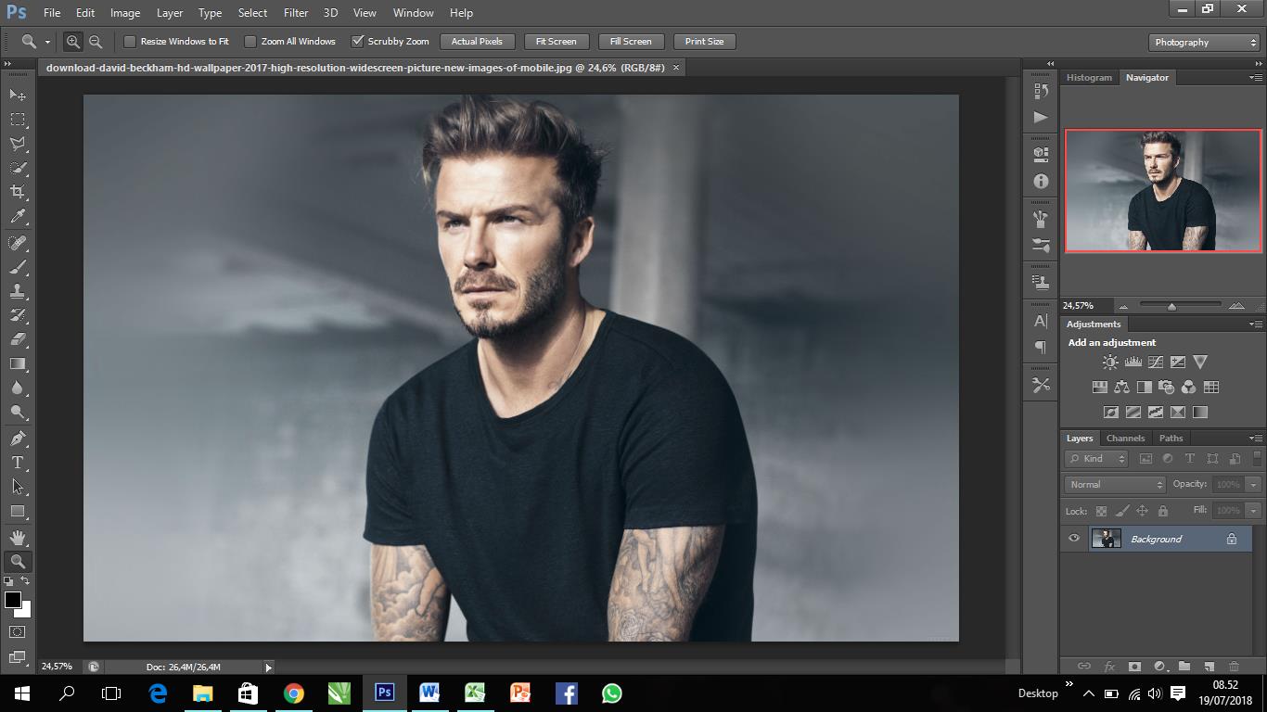Viewport: 1267px width, 712px height.
Task: Open the Character panel icon
Action: pyautogui.click(x=1040, y=321)
